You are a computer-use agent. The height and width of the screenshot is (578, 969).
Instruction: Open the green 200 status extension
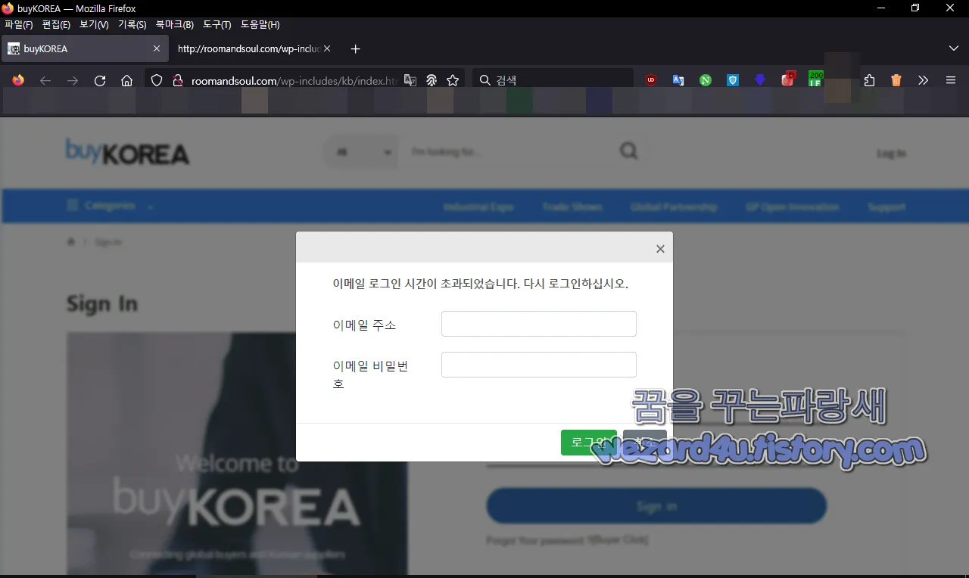click(815, 79)
